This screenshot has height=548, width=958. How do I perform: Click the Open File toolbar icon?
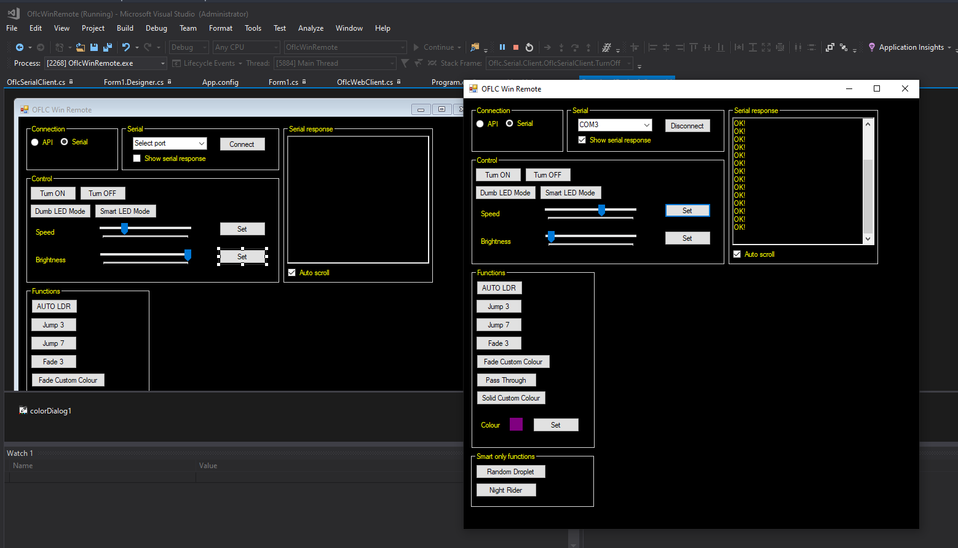[x=81, y=47]
